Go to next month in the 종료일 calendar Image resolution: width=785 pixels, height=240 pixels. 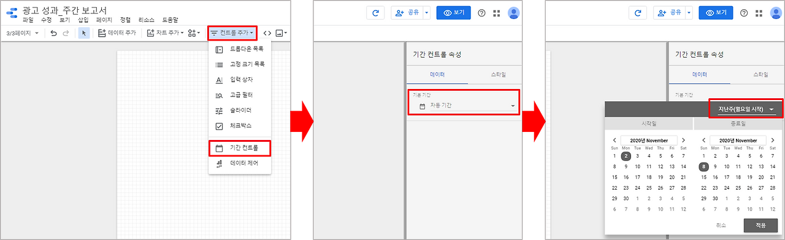point(772,141)
